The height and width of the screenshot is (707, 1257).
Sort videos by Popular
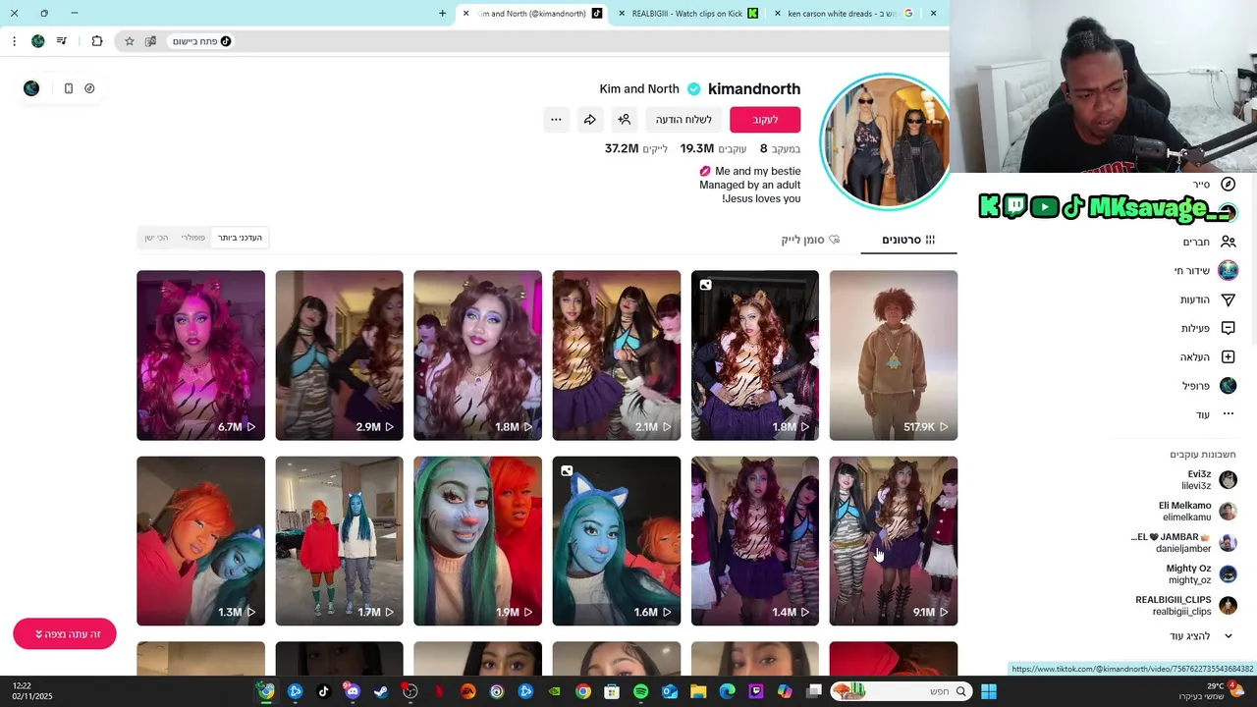click(192, 238)
